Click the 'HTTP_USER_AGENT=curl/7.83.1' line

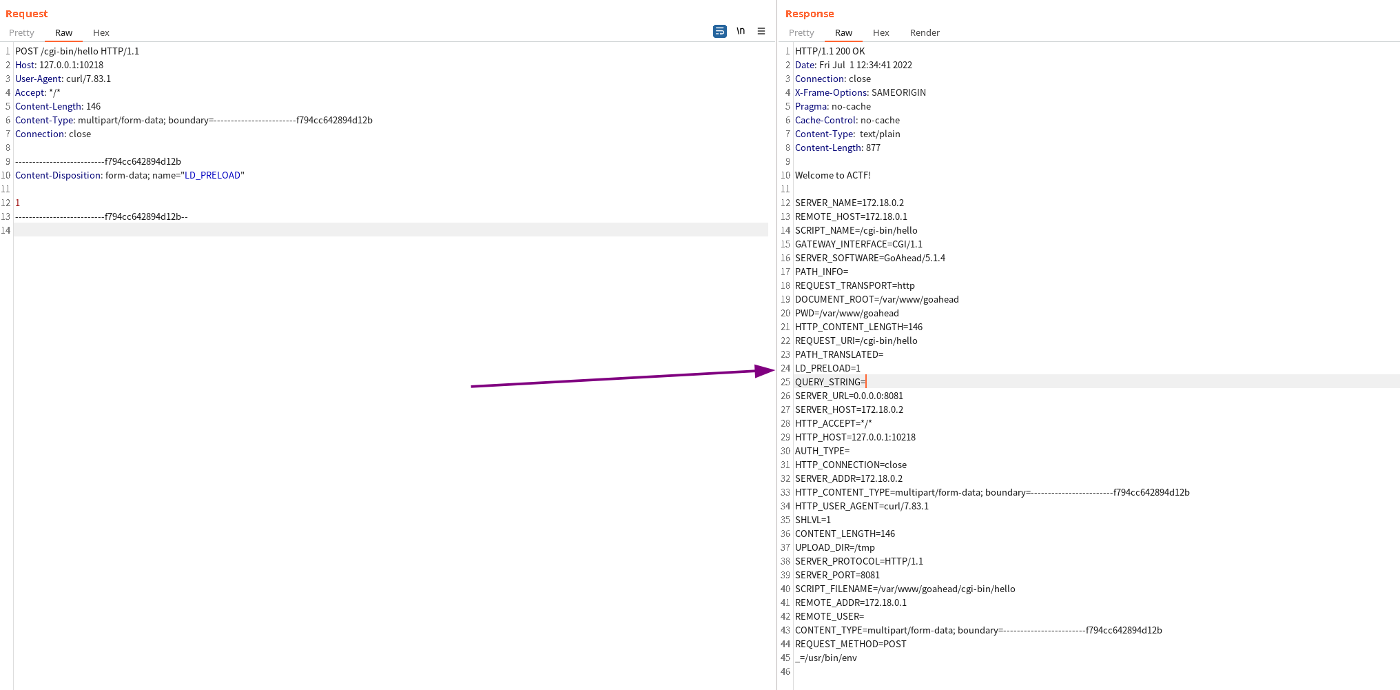point(862,506)
